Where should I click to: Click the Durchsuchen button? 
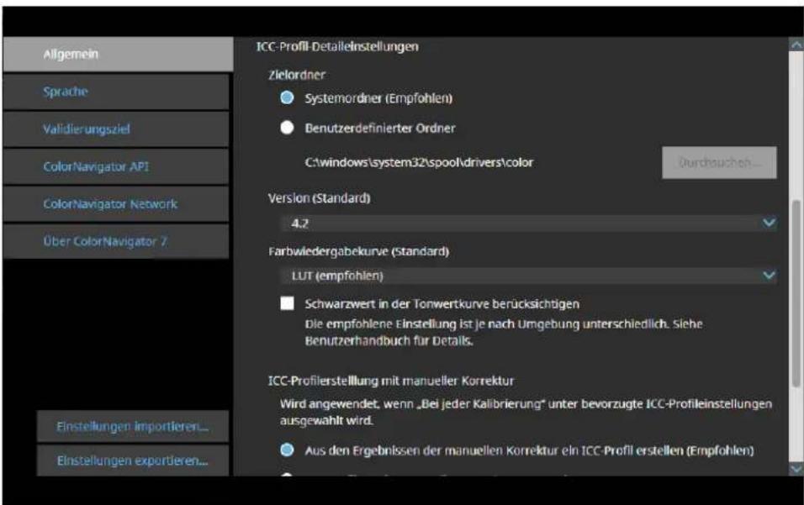coord(719,162)
